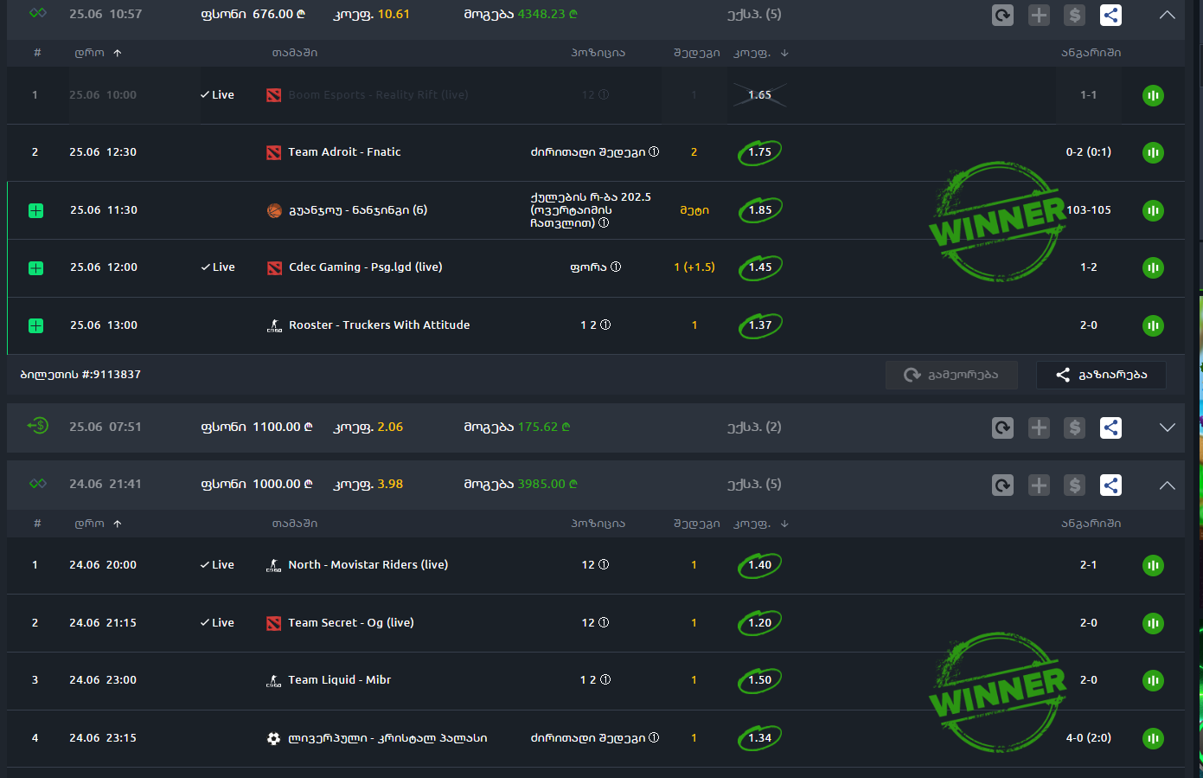Click the green plus box on the Rooster row
1203x778 pixels.
[35, 325]
